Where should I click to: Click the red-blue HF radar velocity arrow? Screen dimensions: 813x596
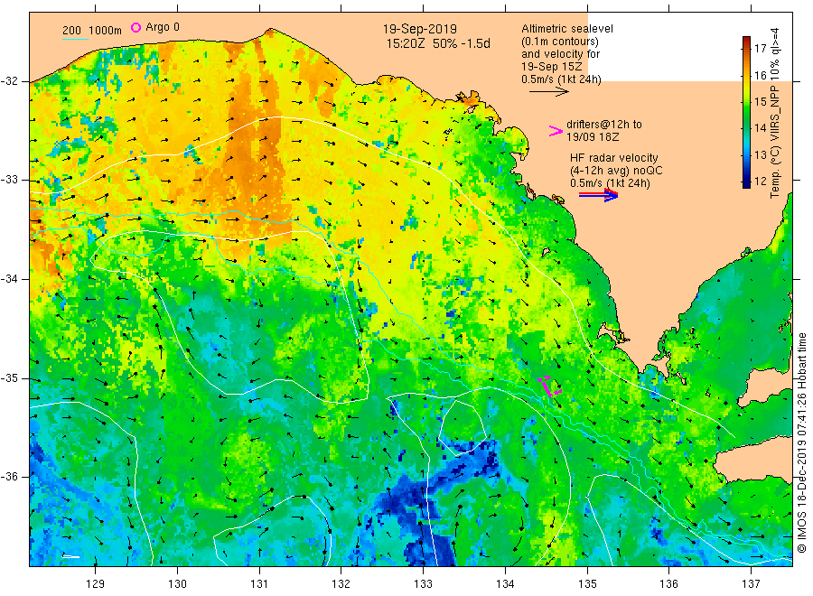coord(598,195)
